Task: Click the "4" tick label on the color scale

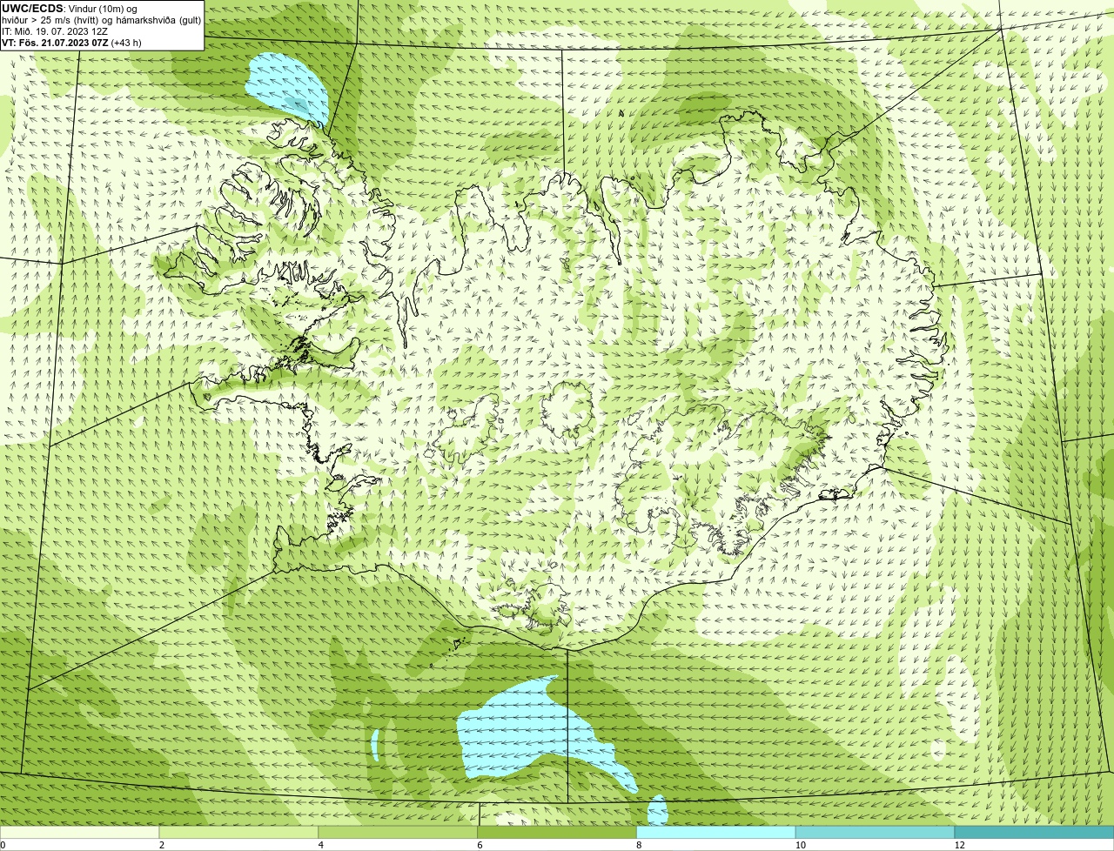Action: point(320,845)
